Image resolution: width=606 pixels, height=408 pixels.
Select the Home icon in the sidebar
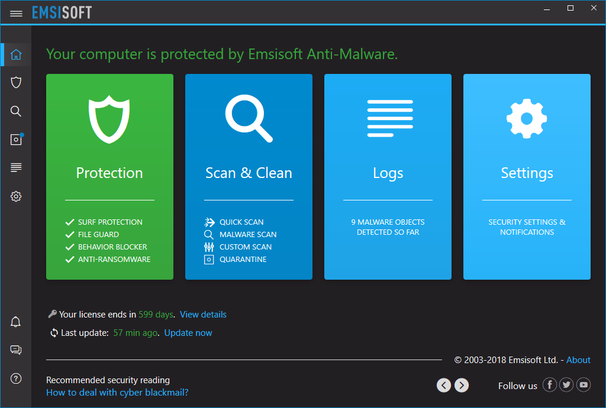[x=15, y=54]
